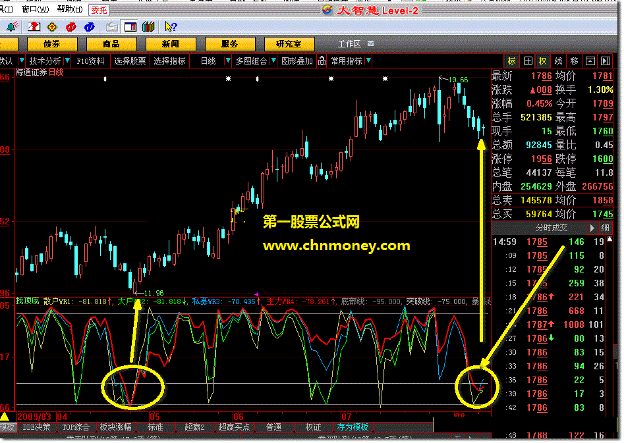The image size is (624, 443).
Task: Click the 2009/03 date on time axis
Action: coord(34,417)
